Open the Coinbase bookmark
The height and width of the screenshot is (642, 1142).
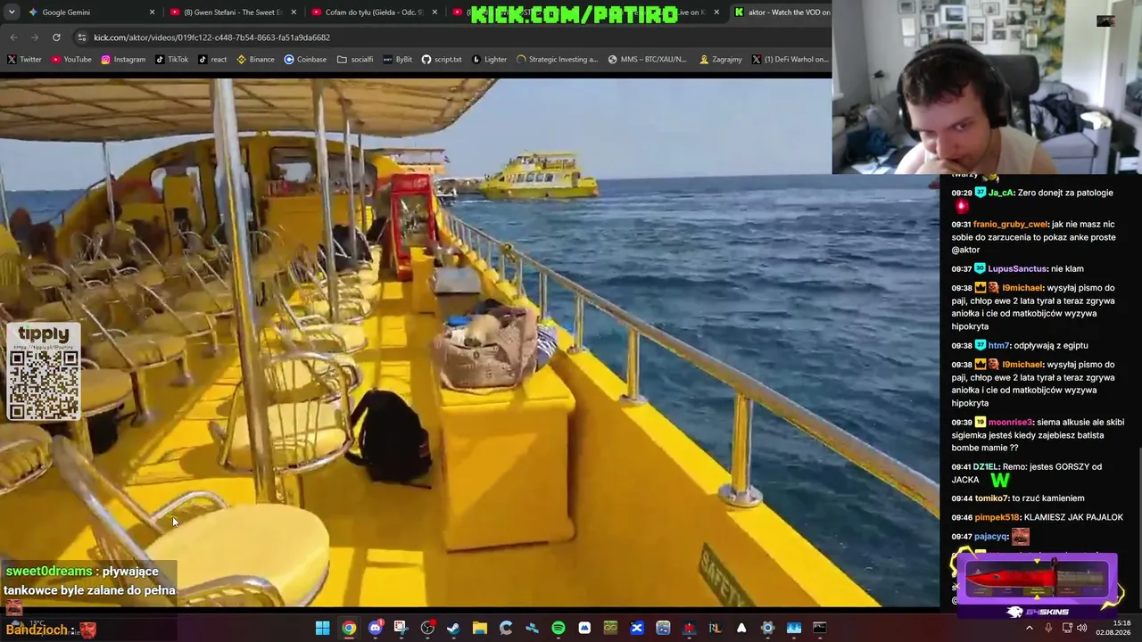(x=305, y=60)
